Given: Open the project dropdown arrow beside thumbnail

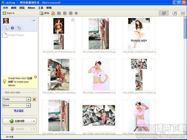Looking at the screenshot, I should (34, 21).
